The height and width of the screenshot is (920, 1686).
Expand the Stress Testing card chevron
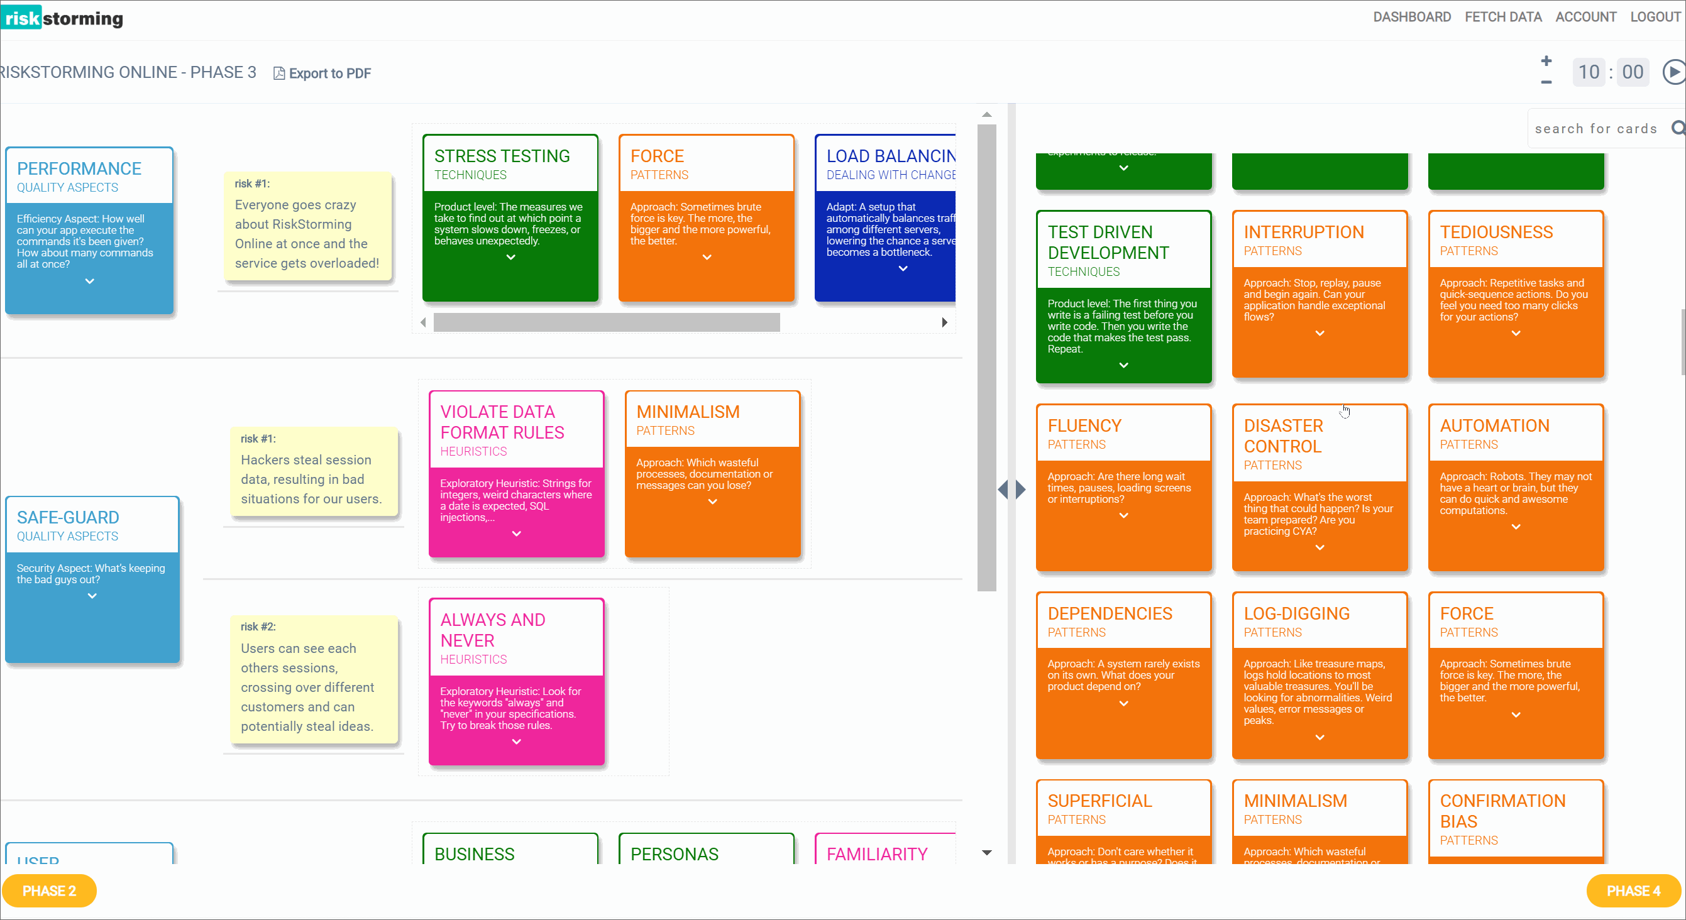pyautogui.click(x=510, y=257)
